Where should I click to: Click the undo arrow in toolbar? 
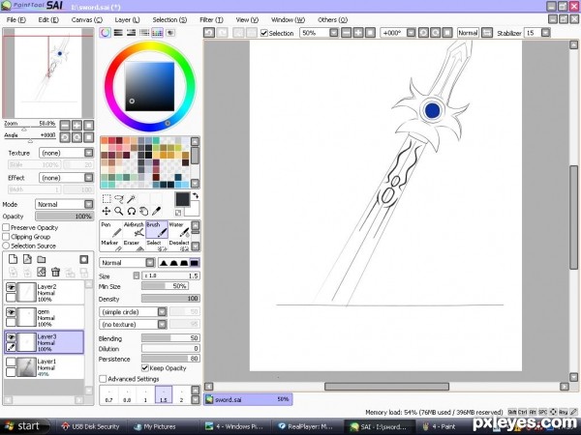pyautogui.click(x=209, y=33)
